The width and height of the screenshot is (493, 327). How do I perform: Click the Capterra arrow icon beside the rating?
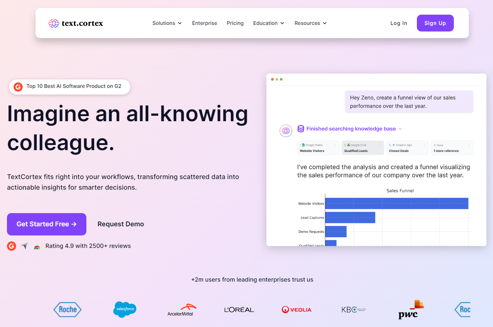point(24,246)
